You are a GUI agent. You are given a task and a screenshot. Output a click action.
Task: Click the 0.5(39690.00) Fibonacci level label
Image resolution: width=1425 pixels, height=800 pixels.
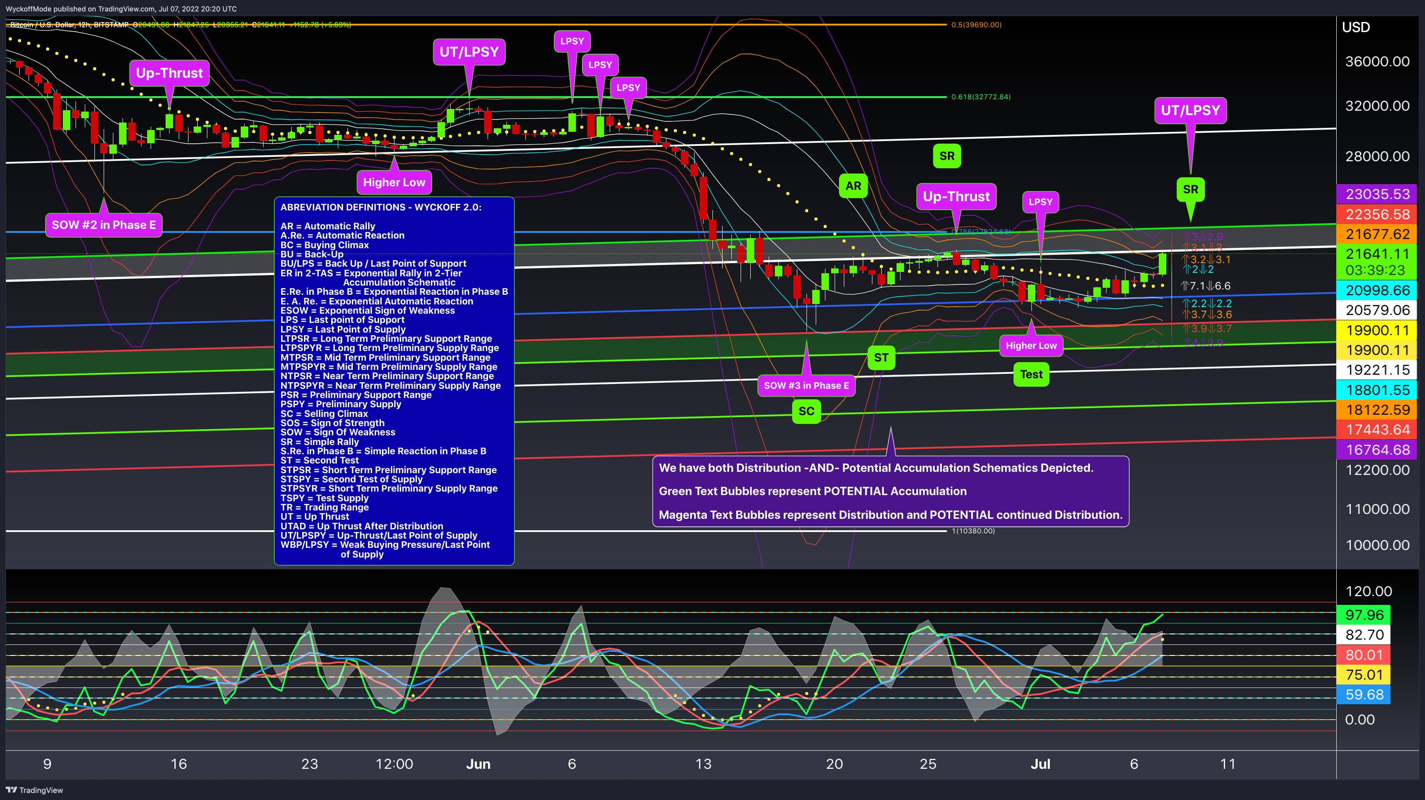[x=977, y=25]
